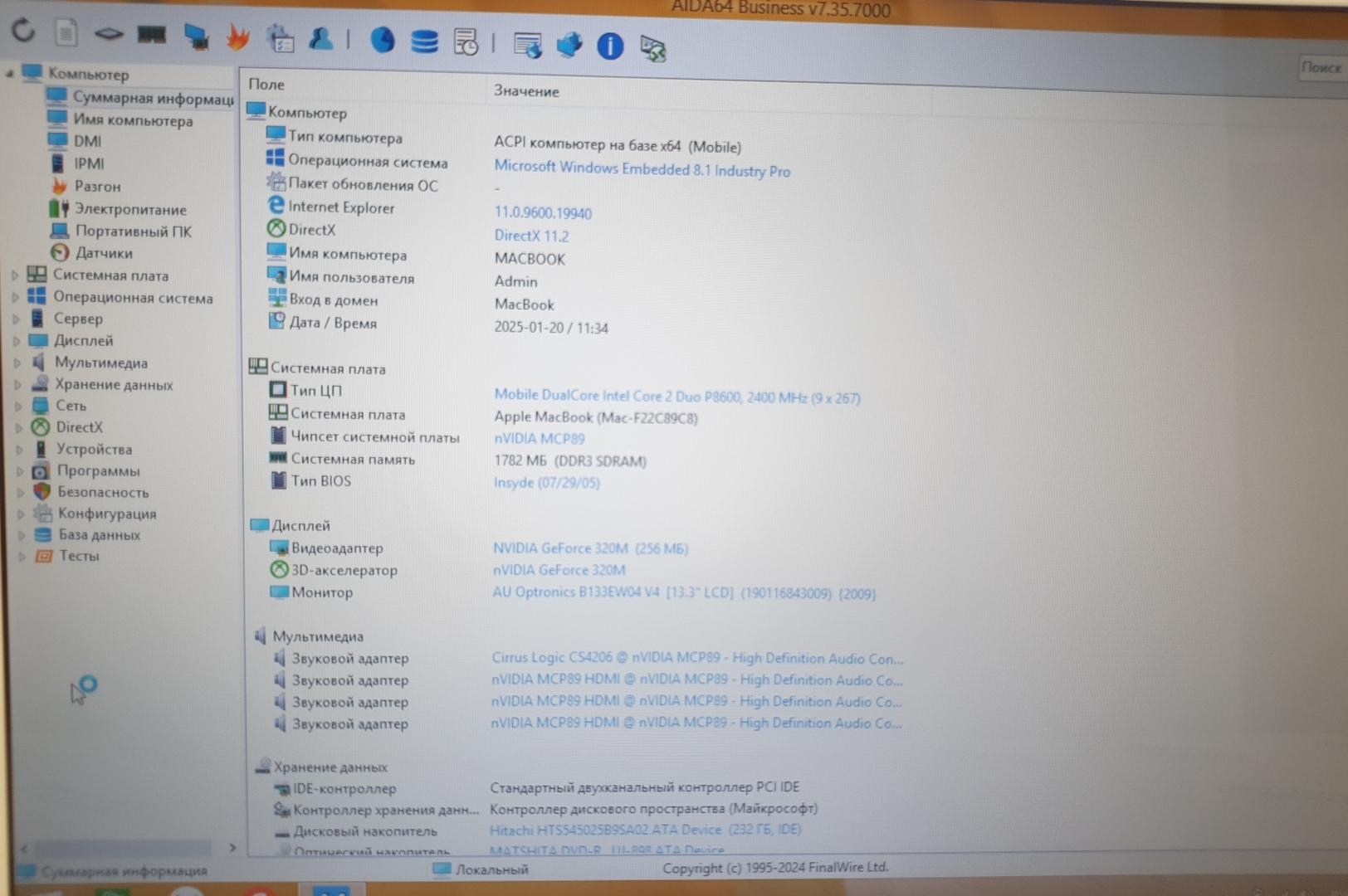This screenshot has height=896, width=1348.
Task: Click the Поиск search field
Action: click(1321, 68)
